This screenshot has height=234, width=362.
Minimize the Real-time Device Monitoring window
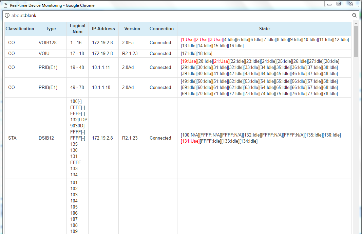coord(329,4)
